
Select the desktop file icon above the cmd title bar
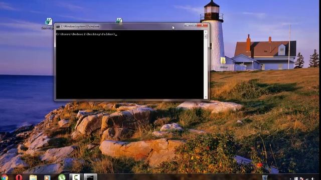(119, 20)
